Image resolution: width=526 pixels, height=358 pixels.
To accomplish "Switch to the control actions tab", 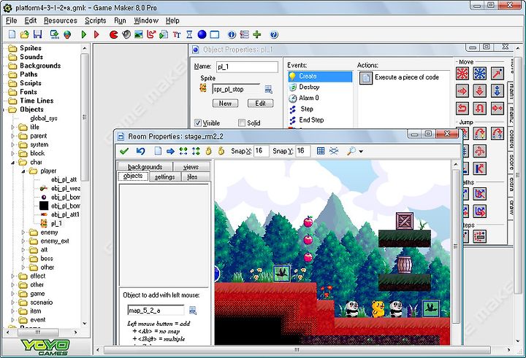I will click(511, 139).
